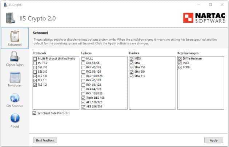Uncheck SHA 384 hash
229x147 pixels.
tap(132, 72)
